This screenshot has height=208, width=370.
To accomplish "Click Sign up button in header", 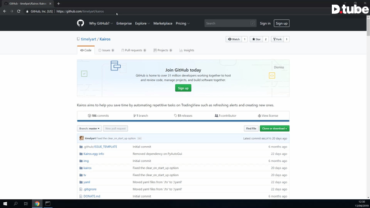I will [x=282, y=23].
